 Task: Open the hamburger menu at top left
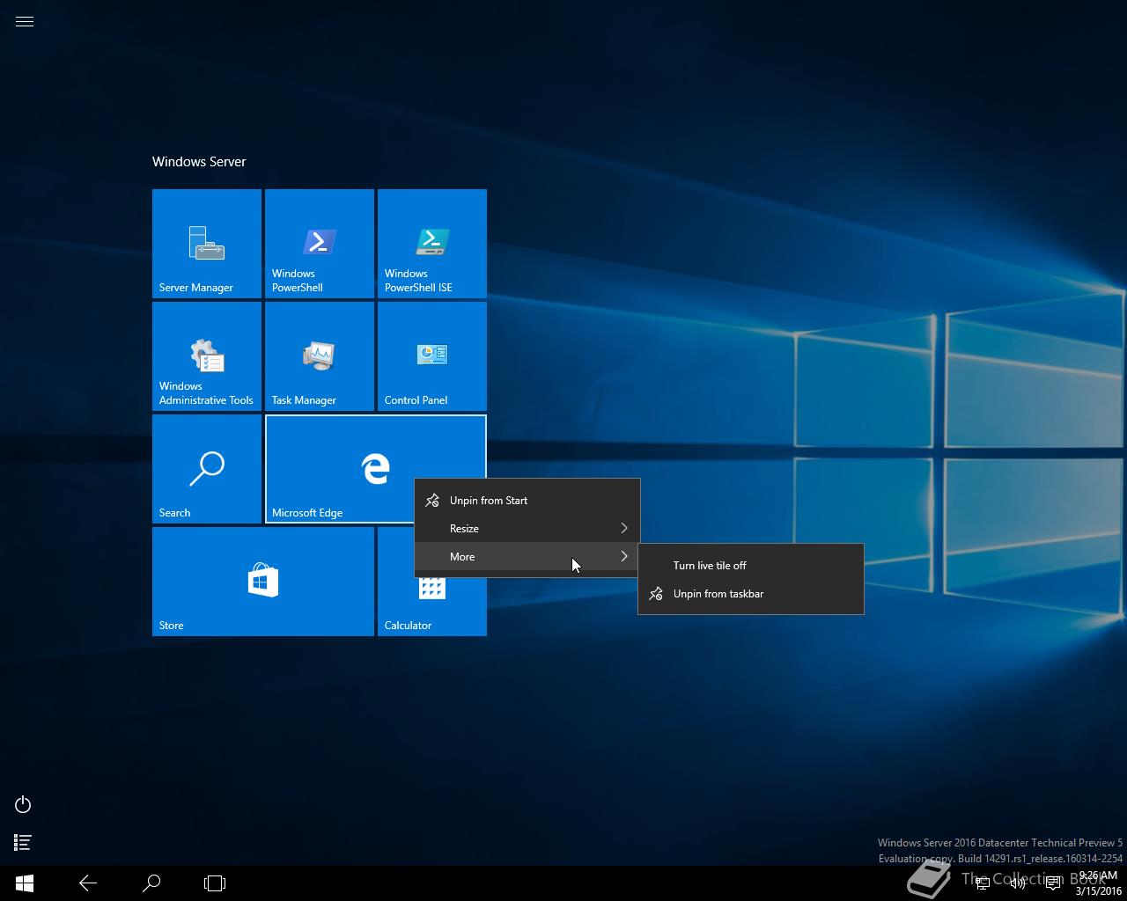tap(25, 22)
